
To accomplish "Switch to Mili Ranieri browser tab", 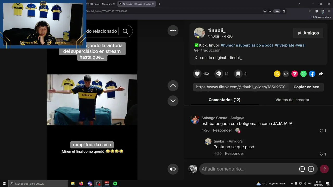I will coord(99,4).
